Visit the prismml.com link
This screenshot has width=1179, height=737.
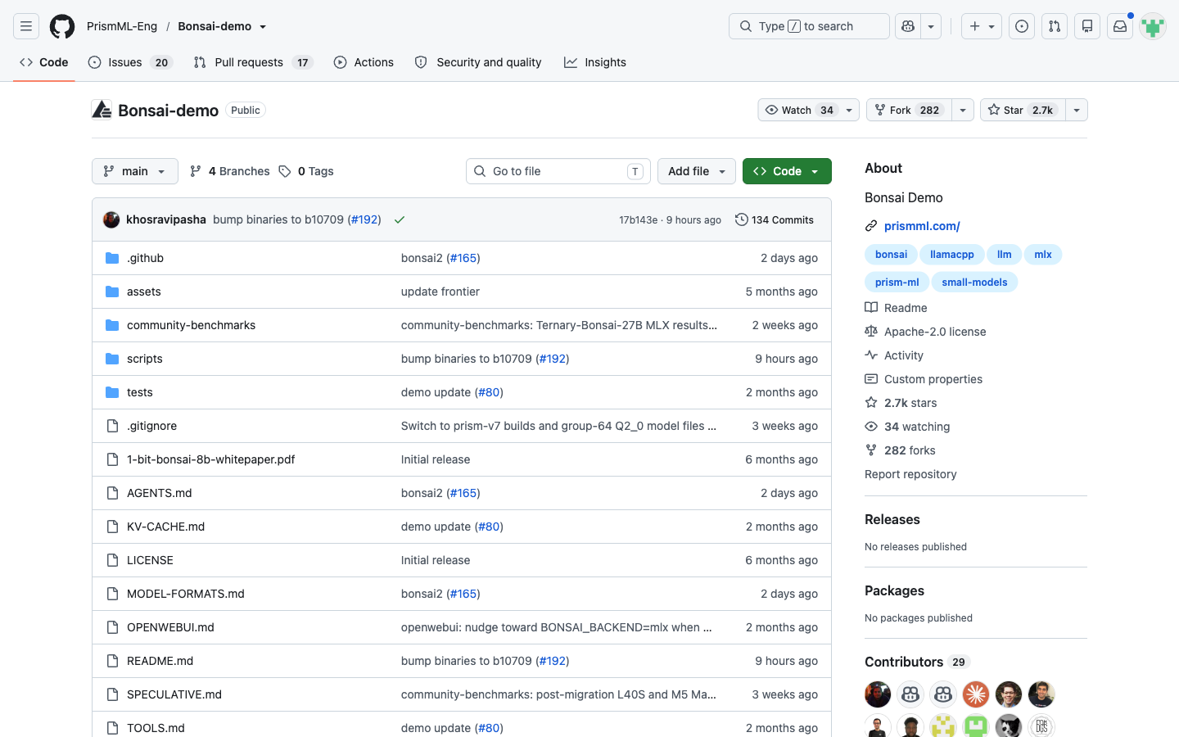pyautogui.click(x=922, y=226)
